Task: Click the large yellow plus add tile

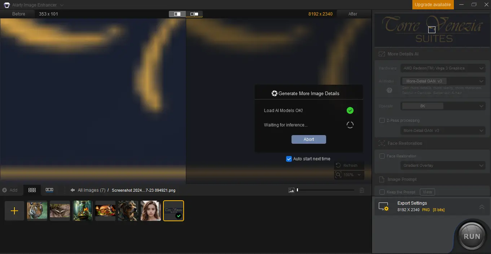Action: click(x=14, y=211)
